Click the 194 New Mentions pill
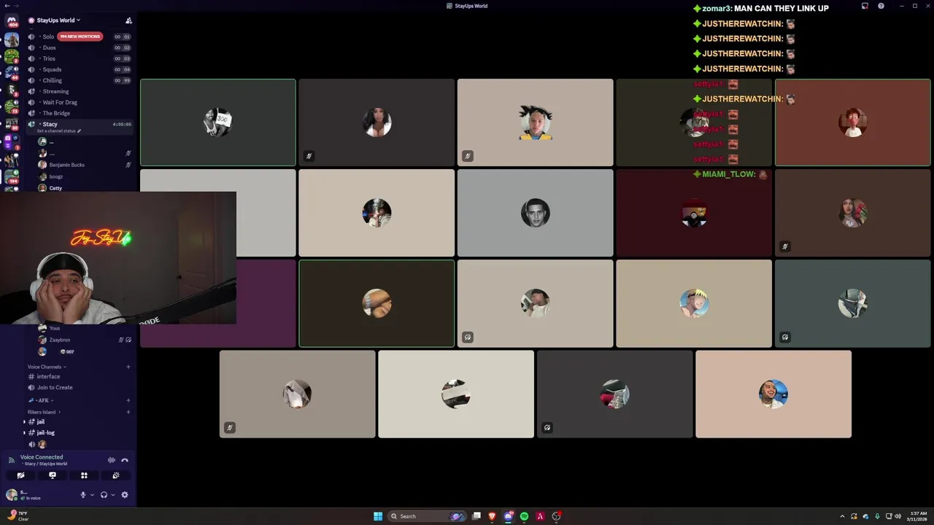Viewport: 934px width, 525px height. (80, 36)
